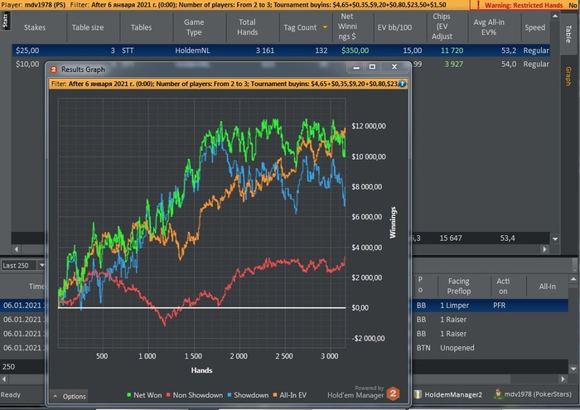This screenshot has width=580, height=410.
Task: Sort hands by the All-In column header
Action: (x=547, y=286)
